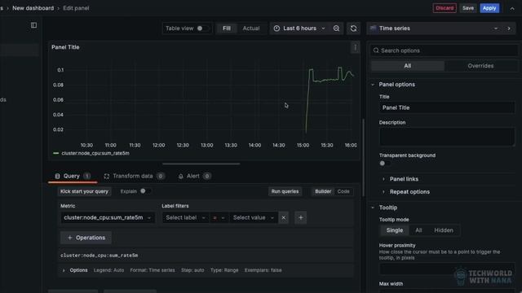Image resolution: width=522 pixels, height=293 pixels.
Task: Toggle Transparent background switch
Action: 385,163
